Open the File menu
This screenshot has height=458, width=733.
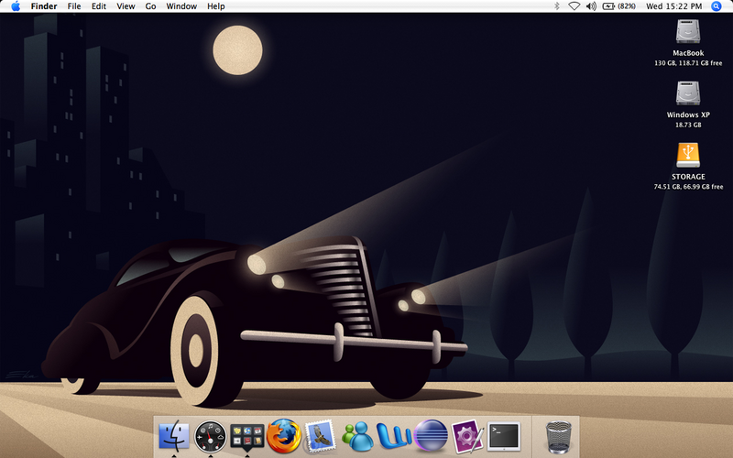click(74, 6)
